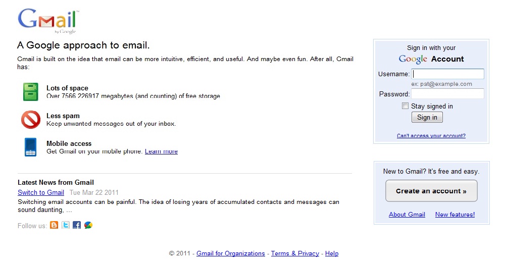
Task: Focus the Password input field
Action: coord(447,94)
